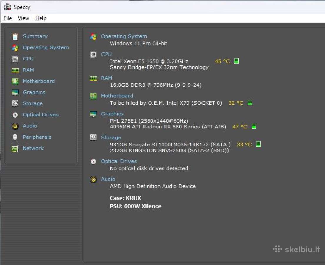Click the Motherboard icon in sidebar

click(x=15, y=81)
